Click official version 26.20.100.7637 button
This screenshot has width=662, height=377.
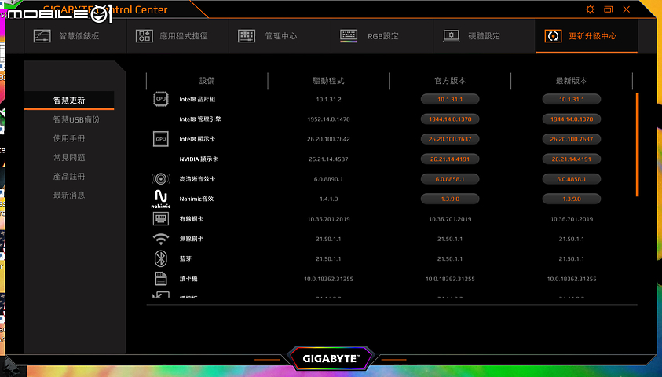pos(450,139)
